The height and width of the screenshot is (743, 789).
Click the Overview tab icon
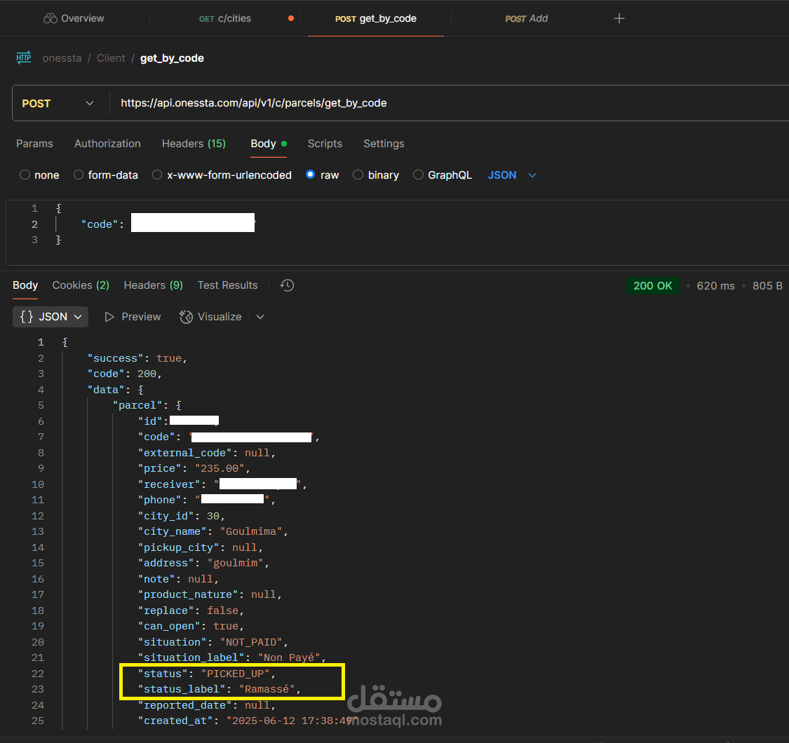50,19
